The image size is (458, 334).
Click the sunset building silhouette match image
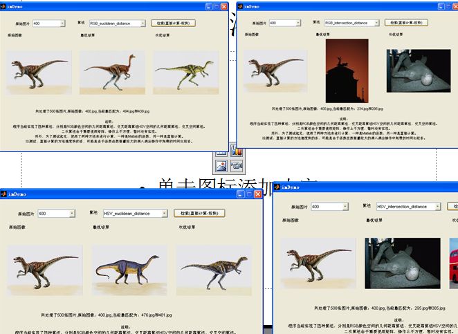[347, 71]
